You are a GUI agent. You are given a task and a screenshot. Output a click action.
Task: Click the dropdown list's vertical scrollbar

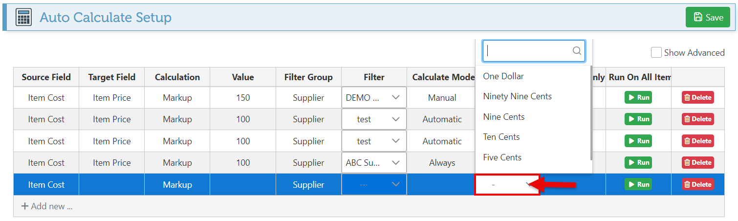pos(591,112)
